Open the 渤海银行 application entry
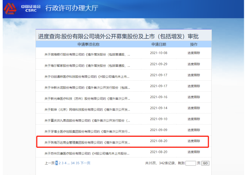This screenshot has height=175, width=248. [87, 55]
